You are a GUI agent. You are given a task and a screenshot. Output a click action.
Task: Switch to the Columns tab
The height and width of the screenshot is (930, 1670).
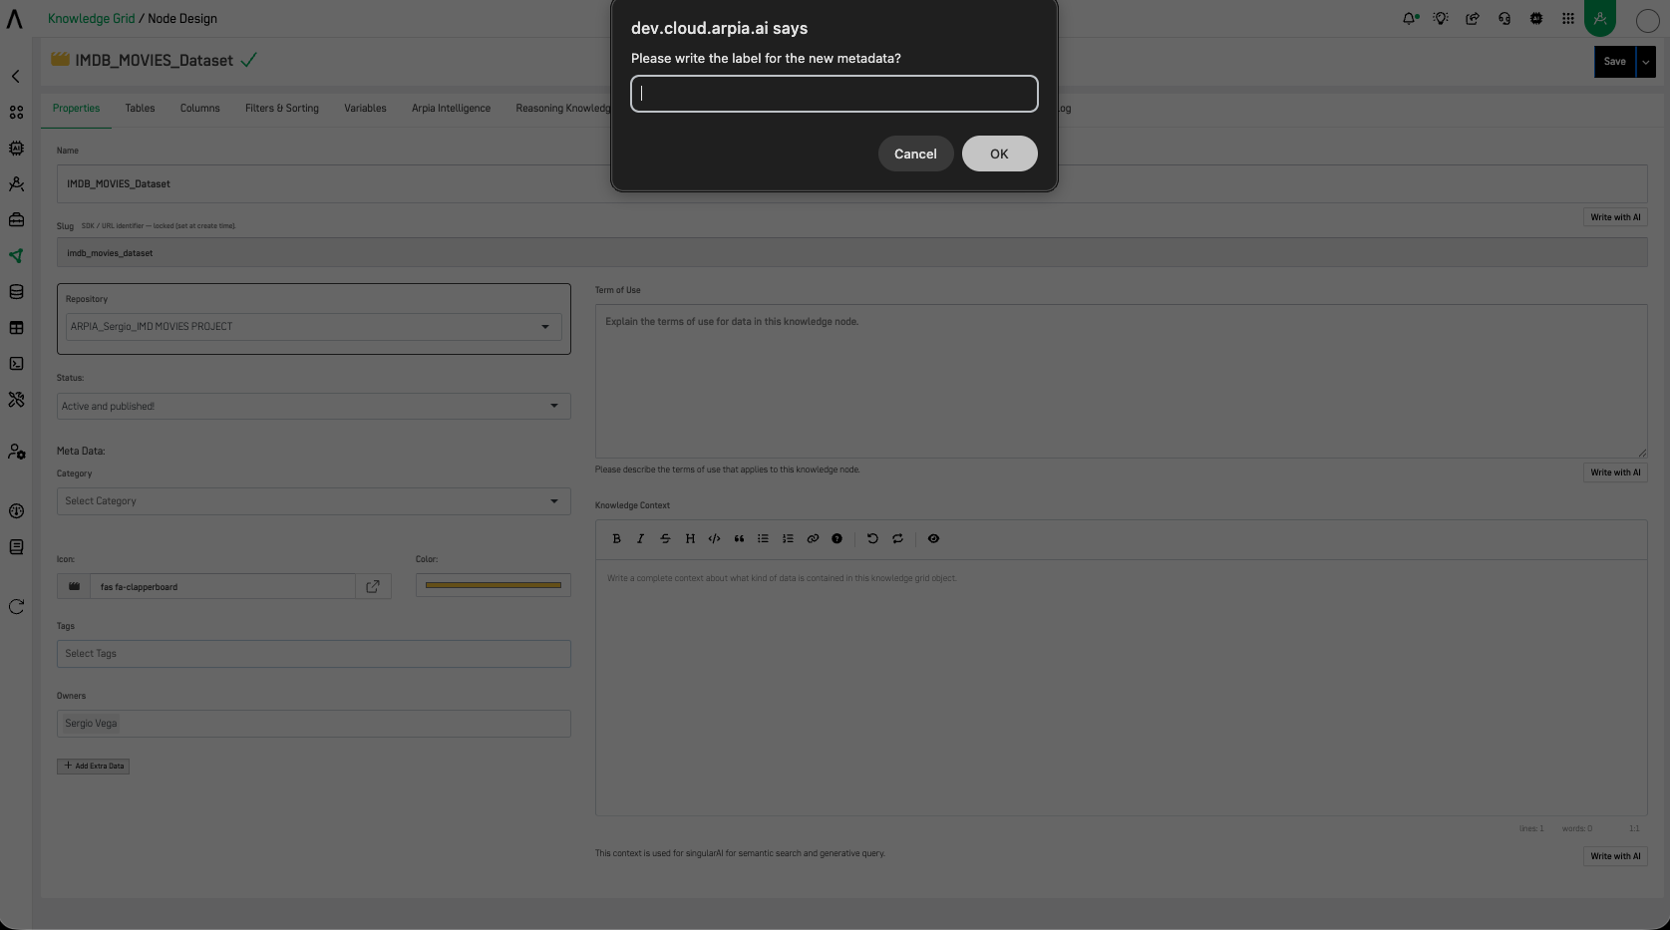[x=199, y=109]
